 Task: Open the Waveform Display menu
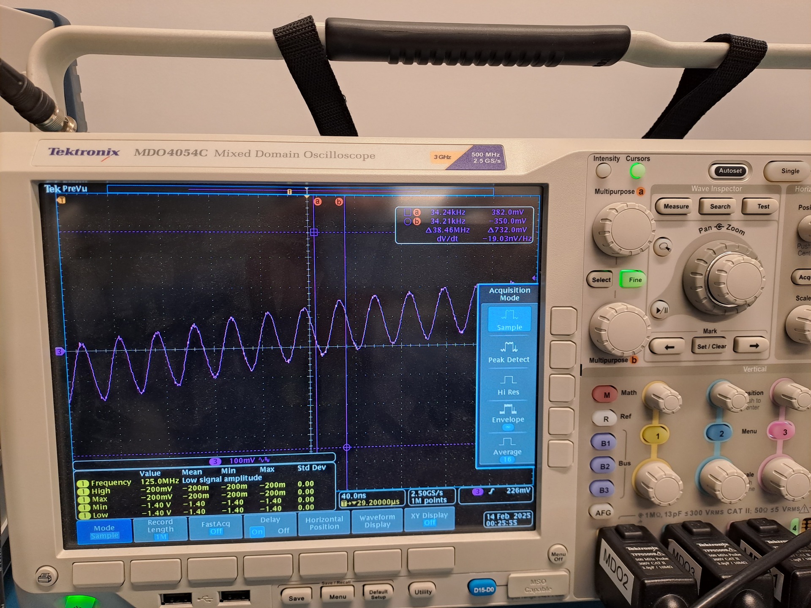377,521
